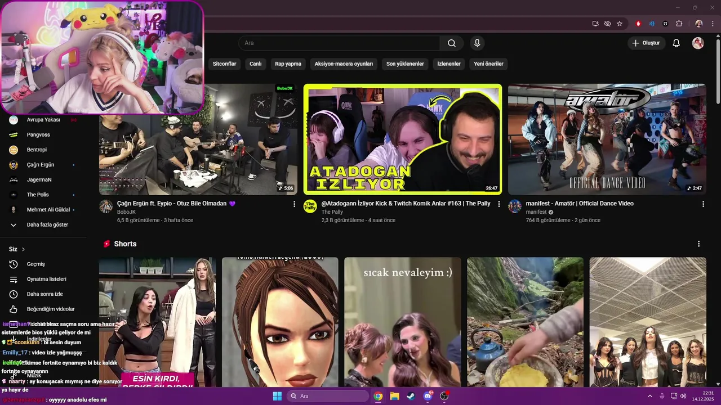
Task: Click manifest channel avatar icon
Action: [515, 206]
